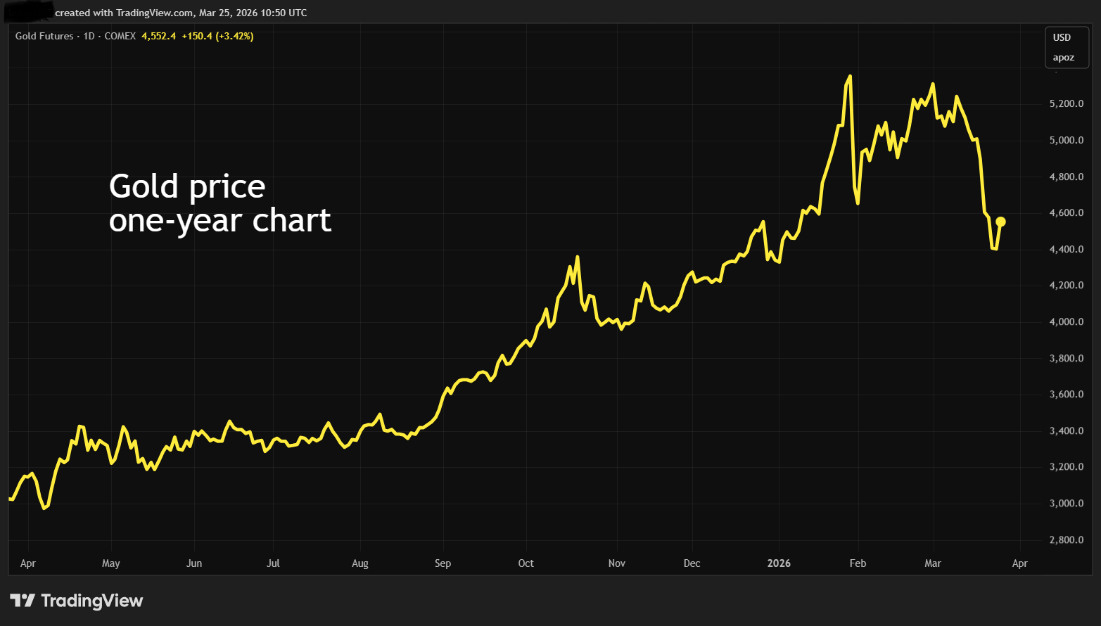Viewport: 1101px width, 626px height.
Task: Click the Gold price chart title text
Action: pos(219,203)
